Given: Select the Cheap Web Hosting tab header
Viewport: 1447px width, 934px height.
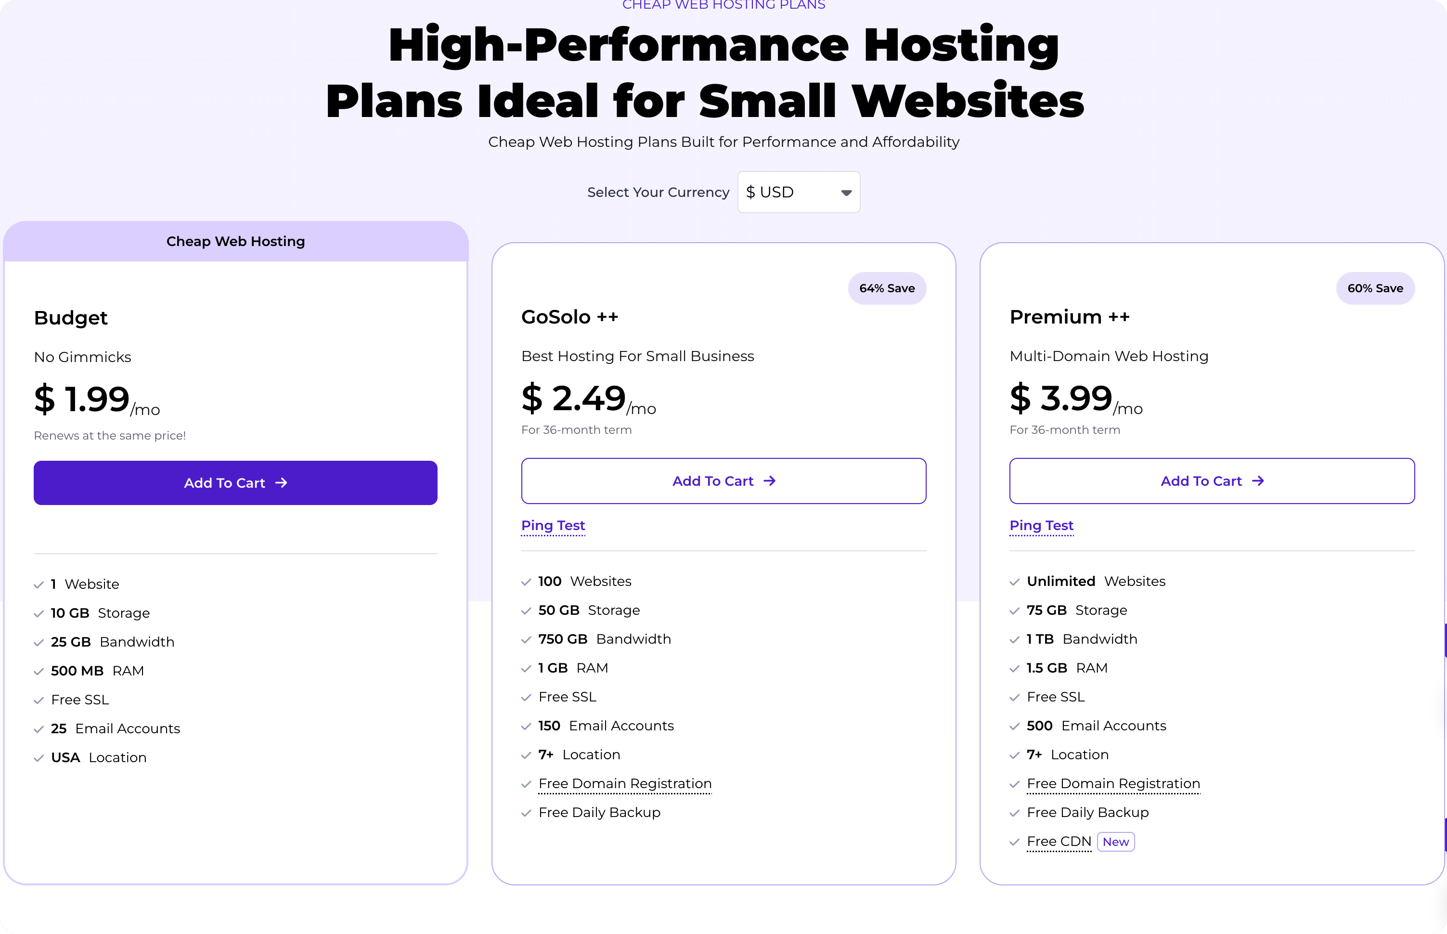Looking at the screenshot, I should pos(235,241).
